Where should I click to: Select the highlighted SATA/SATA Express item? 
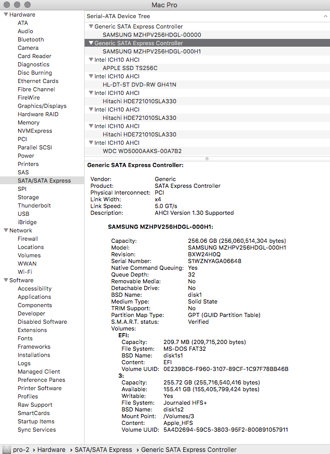(x=42, y=181)
